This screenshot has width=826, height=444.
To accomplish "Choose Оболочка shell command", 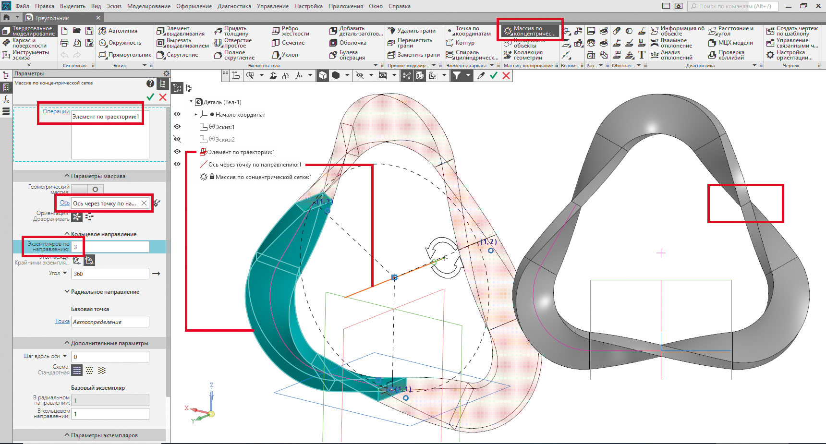I will pyautogui.click(x=348, y=43).
